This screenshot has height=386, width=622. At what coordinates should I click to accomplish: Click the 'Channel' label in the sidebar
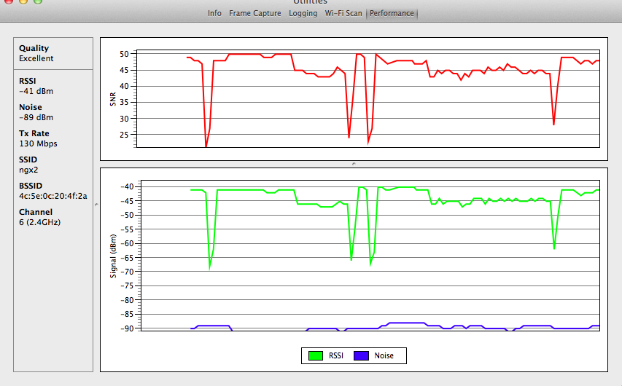tap(36, 212)
